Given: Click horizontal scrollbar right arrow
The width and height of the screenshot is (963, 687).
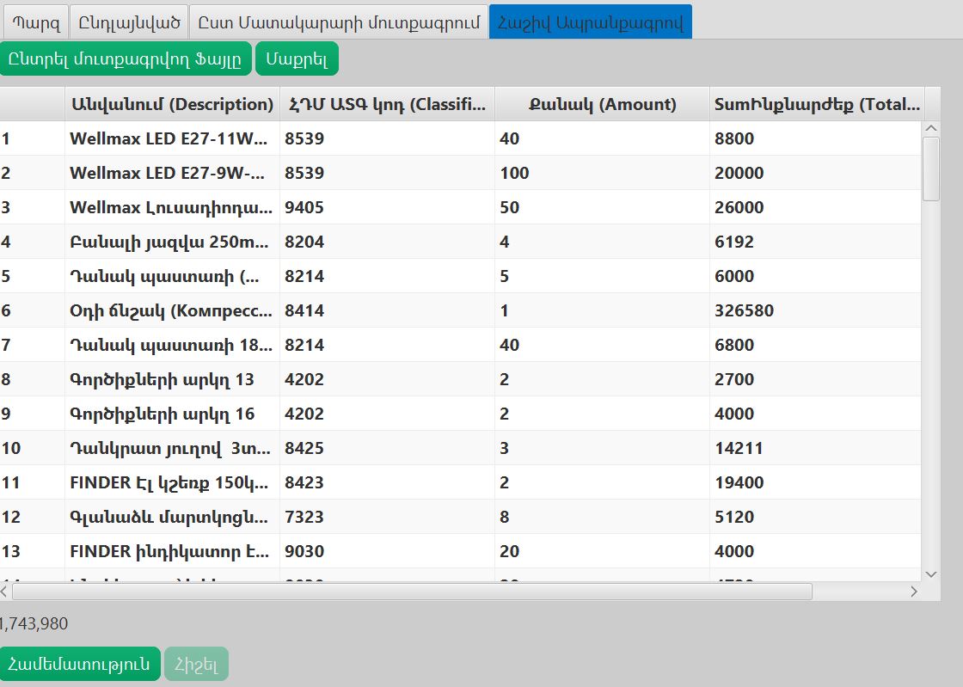Looking at the screenshot, I should point(913,592).
